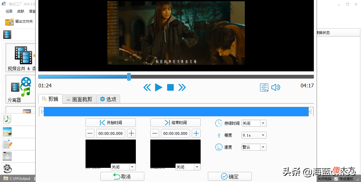
Task: Toggle the 完成通知 checkbox
Action: [336, 179]
